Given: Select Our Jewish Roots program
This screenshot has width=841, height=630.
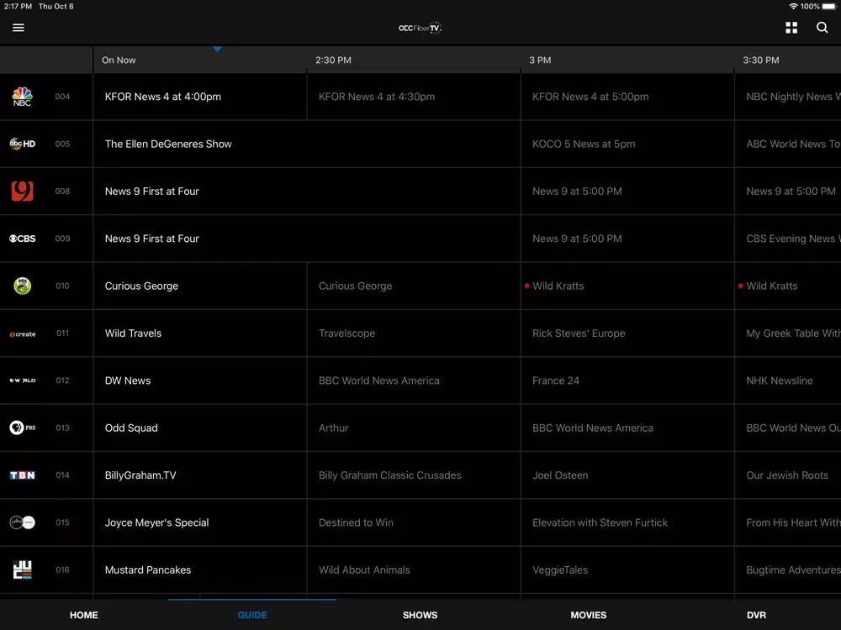Looking at the screenshot, I should click(788, 475).
